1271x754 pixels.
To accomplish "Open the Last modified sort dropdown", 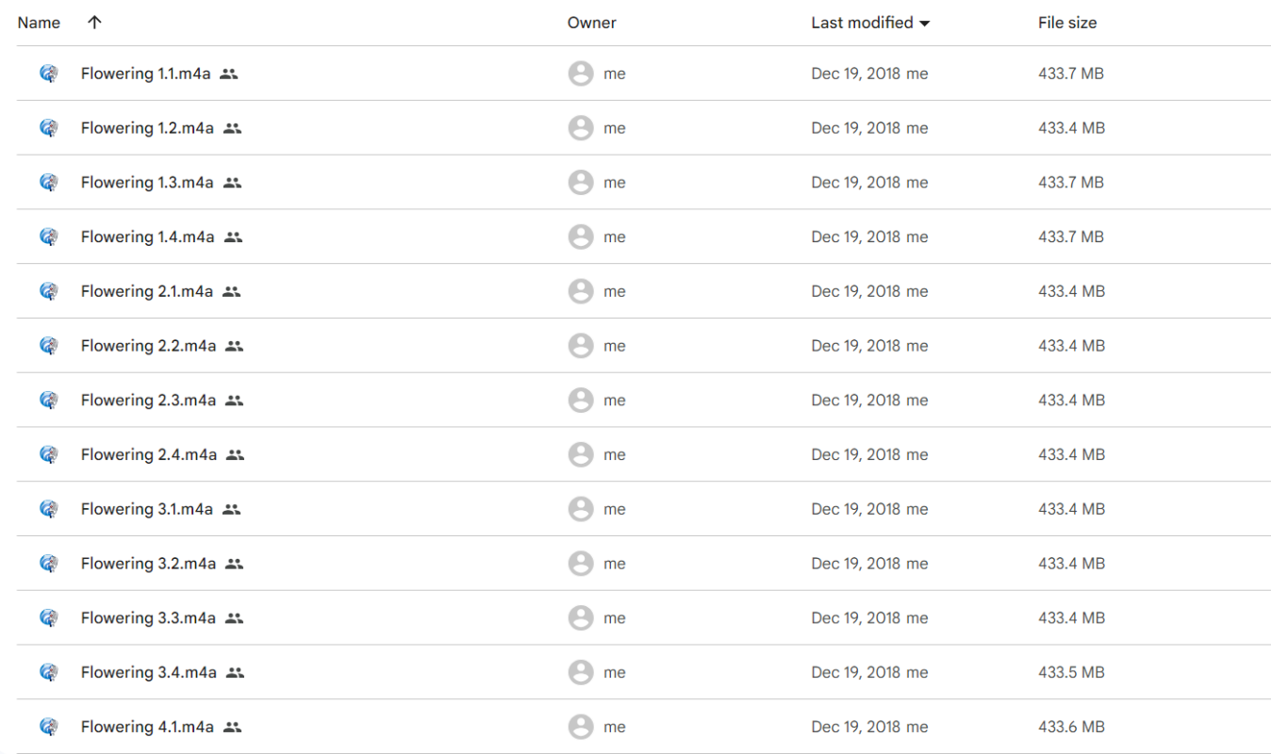I will (924, 24).
